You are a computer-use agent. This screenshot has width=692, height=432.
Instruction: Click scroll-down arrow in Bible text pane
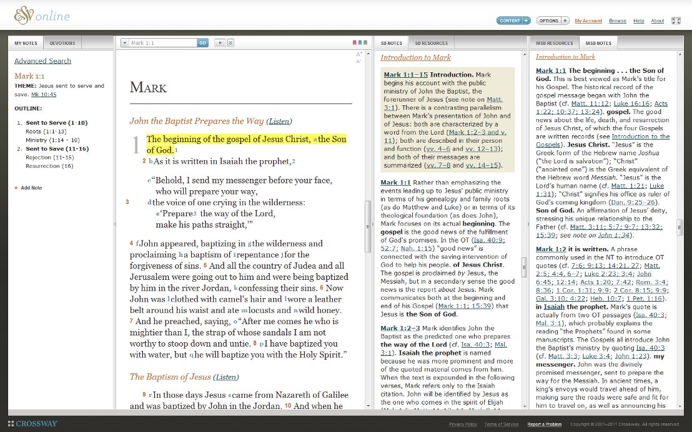pos(368,406)
